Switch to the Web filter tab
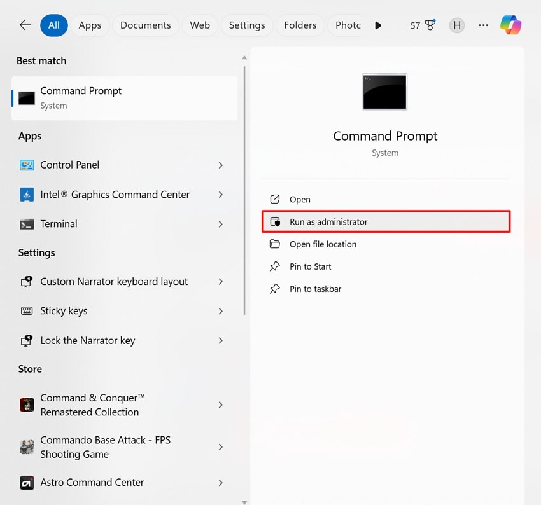Screen dimensions: 541x505 click(200, 25)
